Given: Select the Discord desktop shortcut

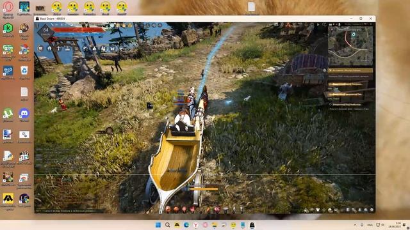Looking at the screenshot, I should point(24,115).
